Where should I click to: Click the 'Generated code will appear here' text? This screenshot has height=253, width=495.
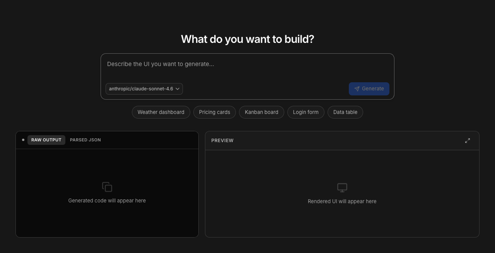[107, 200]
